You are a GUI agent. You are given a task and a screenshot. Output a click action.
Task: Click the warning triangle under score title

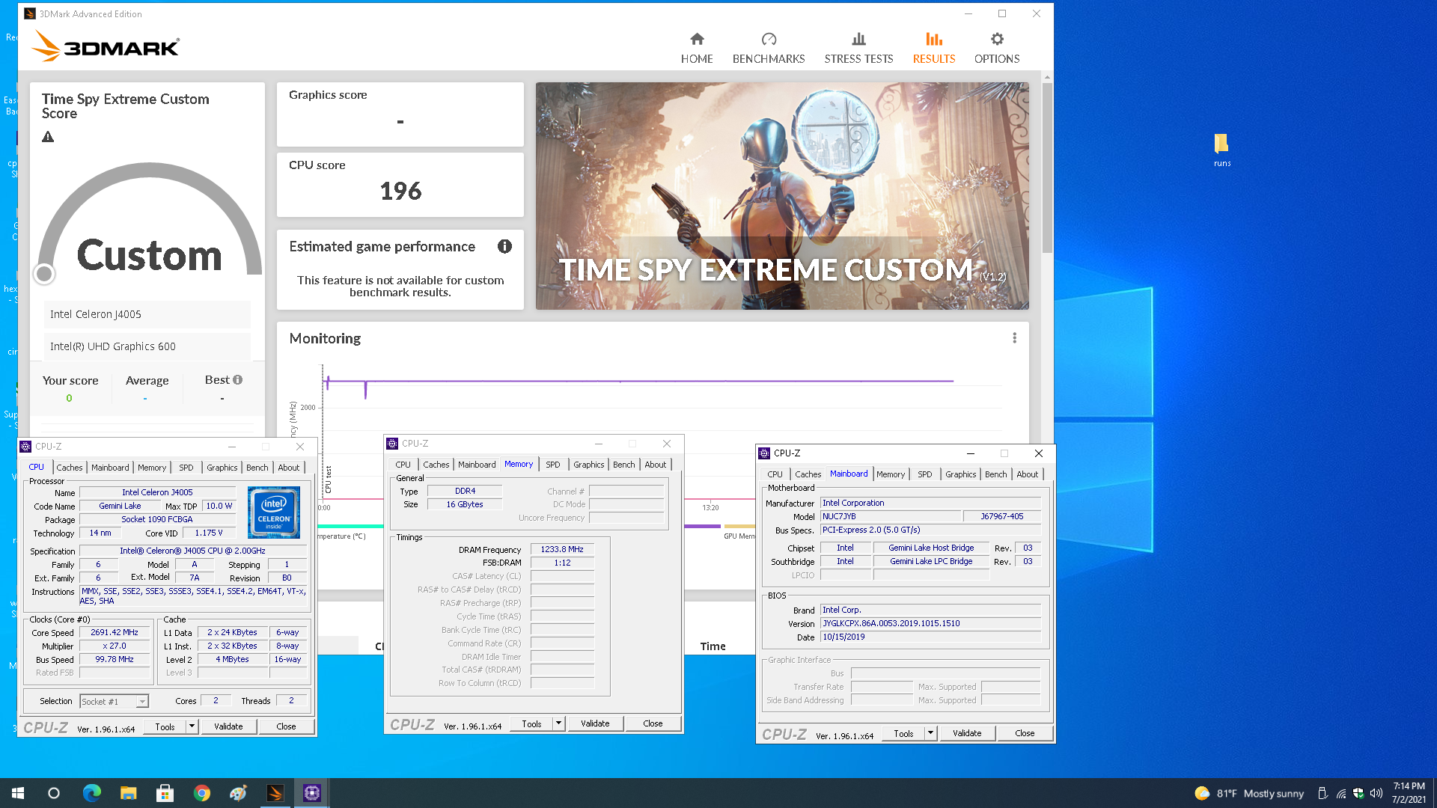click(x=48, y=137)
